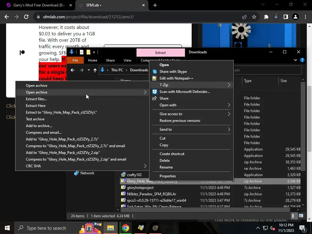
Task: Click volume speaker tray icon
Action: [272, 228]
